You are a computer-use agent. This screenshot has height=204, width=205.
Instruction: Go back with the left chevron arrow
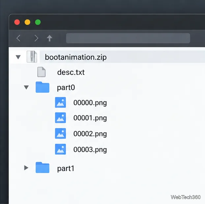[18, 38]
